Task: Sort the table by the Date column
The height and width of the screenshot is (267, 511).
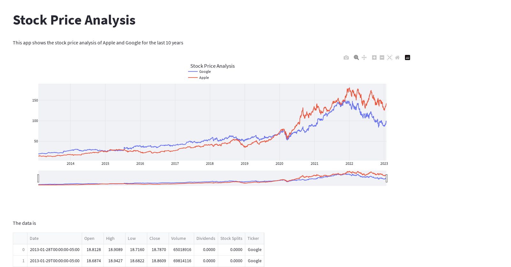Action: (34, 238)
